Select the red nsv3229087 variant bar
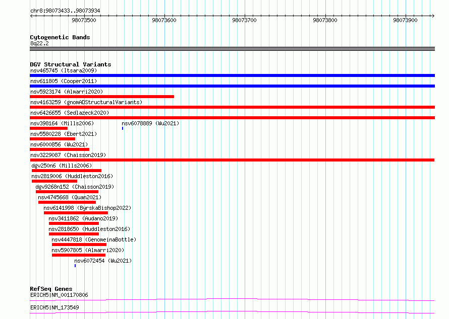The height and width of the screenshot is (319, 449). click(232, 160)
